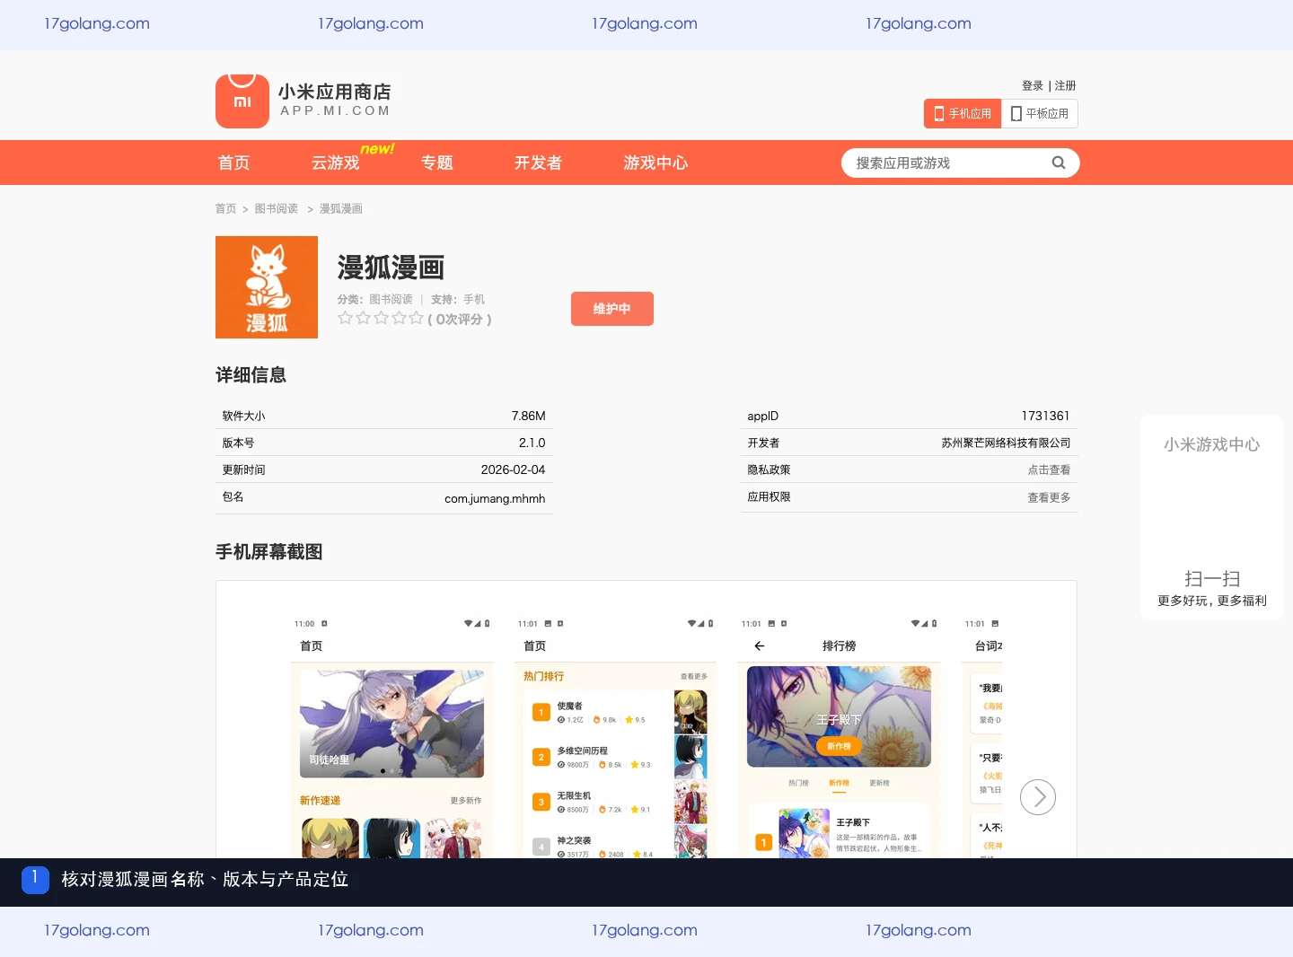Click the 维护中 button
This screenshot has height=957, width=1293.
point(612,309)
